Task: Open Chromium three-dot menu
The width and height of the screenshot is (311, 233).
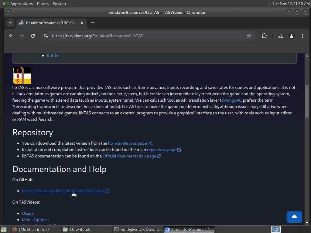Action: pyautogui.click(x=302, y=36)
